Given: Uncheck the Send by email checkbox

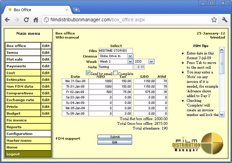Looking at the screenshot, I should (x=88, y=73).
